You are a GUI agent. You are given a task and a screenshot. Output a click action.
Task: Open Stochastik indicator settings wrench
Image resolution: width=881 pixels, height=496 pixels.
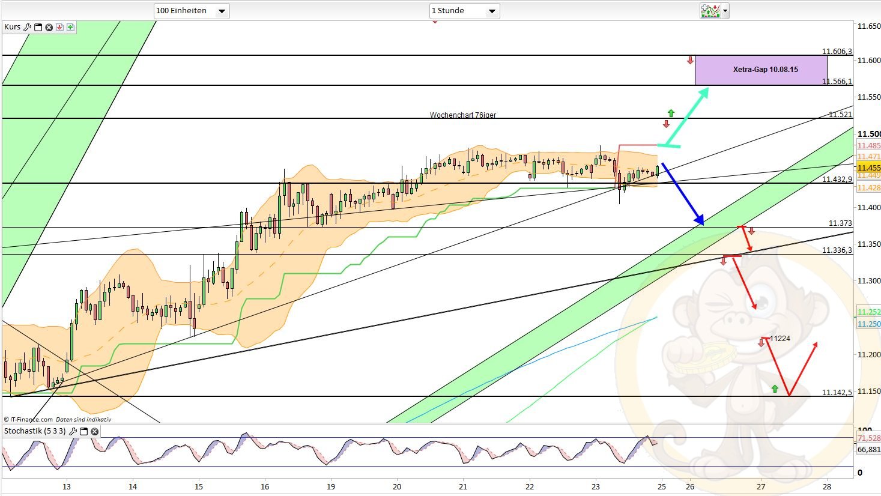(73, 431)
